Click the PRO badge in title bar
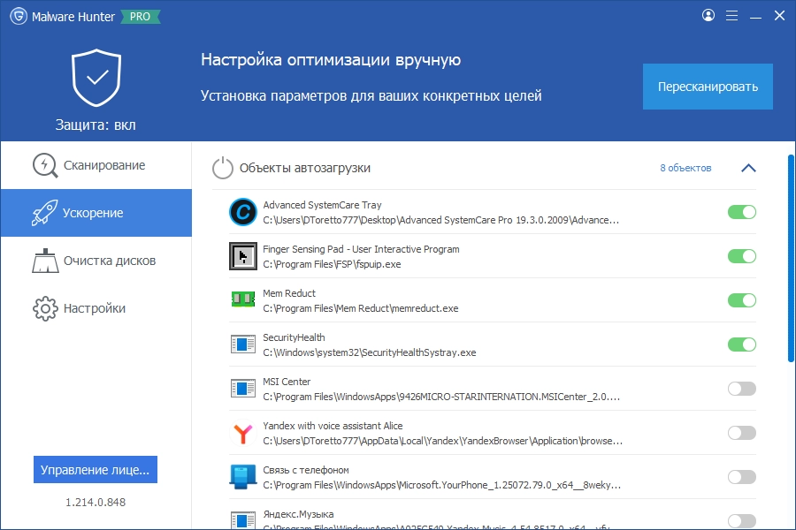 point(140,17)
